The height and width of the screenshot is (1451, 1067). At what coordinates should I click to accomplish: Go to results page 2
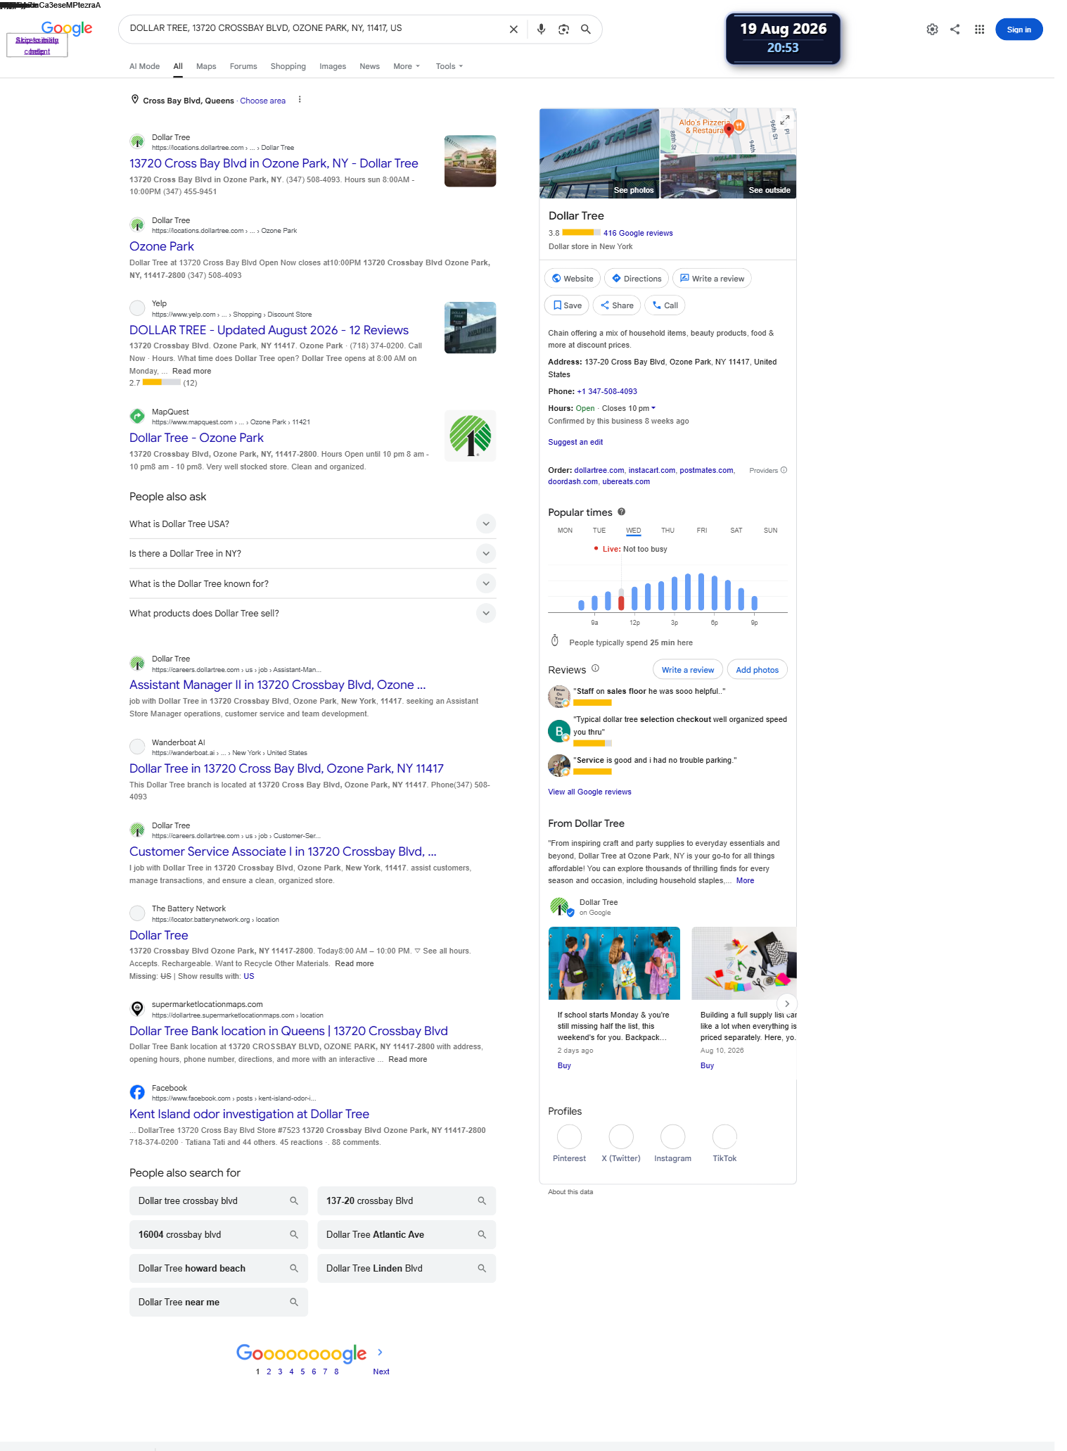269,1371
